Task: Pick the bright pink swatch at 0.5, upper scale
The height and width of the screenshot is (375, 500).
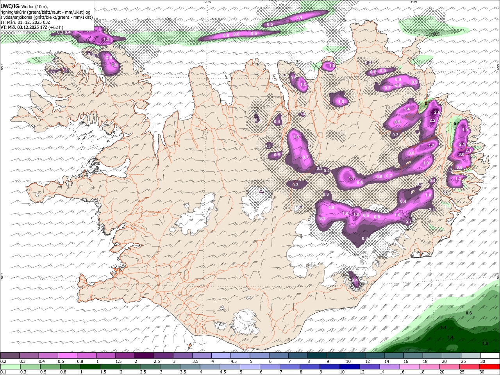Action: click(x=67, y=356)
